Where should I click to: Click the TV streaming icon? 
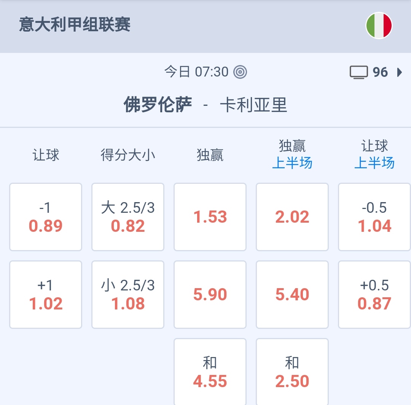click(x=358, y=72)
